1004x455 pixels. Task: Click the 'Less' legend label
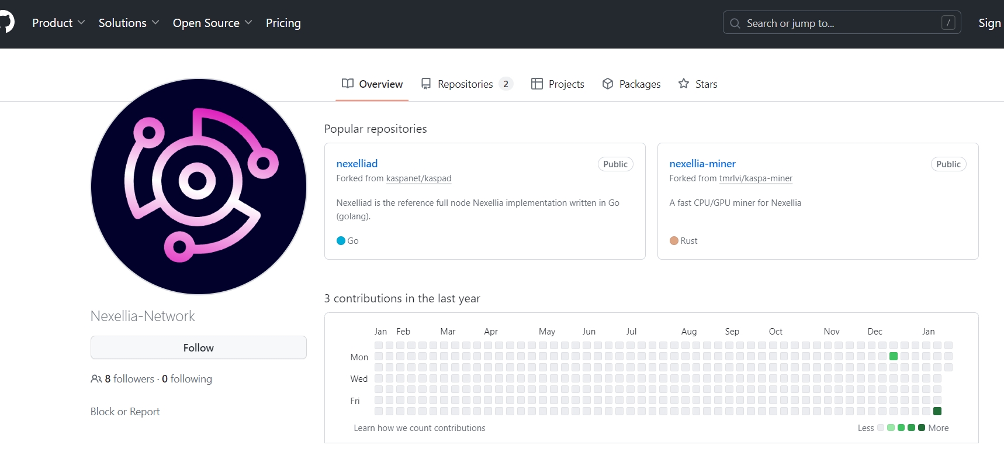point(865,428)
